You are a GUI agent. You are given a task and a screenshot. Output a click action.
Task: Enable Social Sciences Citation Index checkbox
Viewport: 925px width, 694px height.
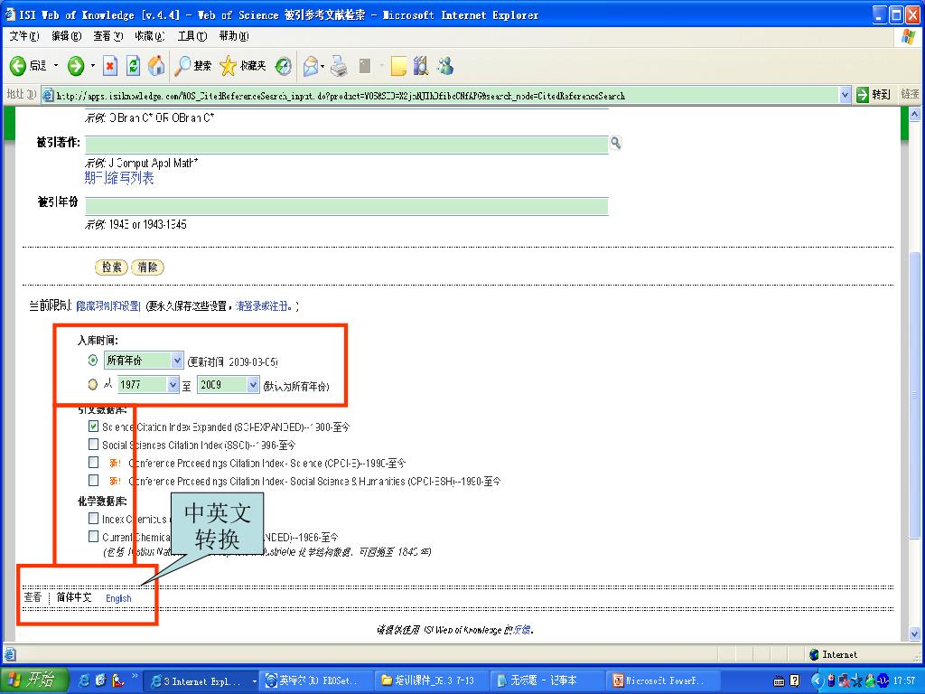pyautogui.click(x=93, y=444)
